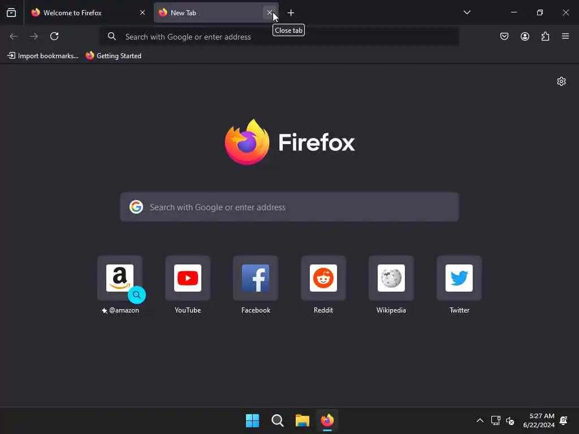This screenshot has height=434, width=579.
Task: Show hidden system tray icons
Action: coord(479,420)
